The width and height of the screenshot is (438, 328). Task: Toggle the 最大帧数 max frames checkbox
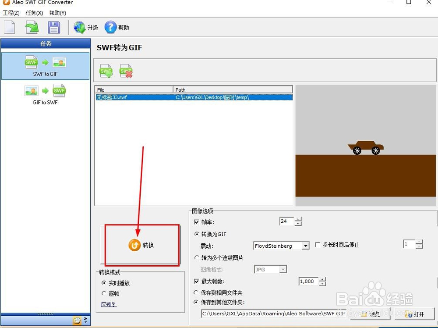[x=196, y=282]
